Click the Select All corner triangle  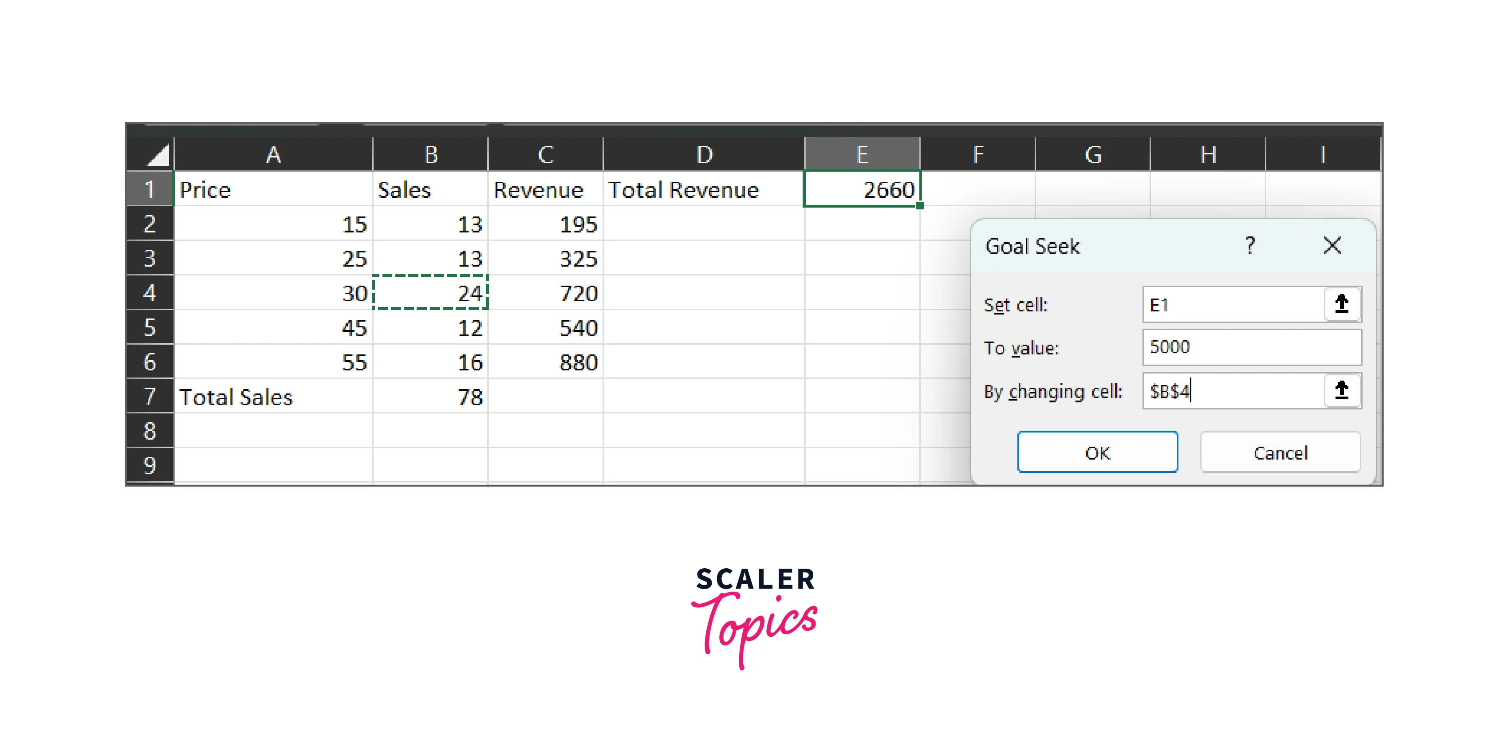(x=156, y=155)
